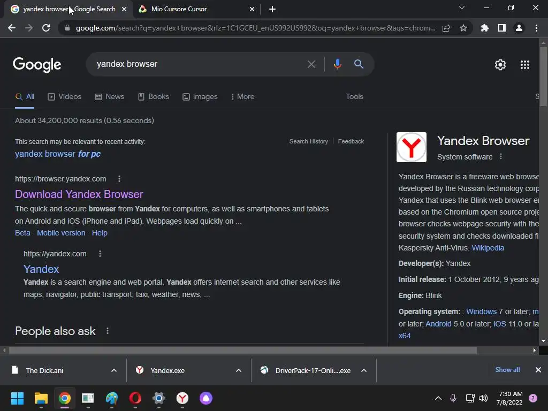548x411 pixels.
Task: Click the Yandex Browser logo thumbnail
Action: [412, 147]
